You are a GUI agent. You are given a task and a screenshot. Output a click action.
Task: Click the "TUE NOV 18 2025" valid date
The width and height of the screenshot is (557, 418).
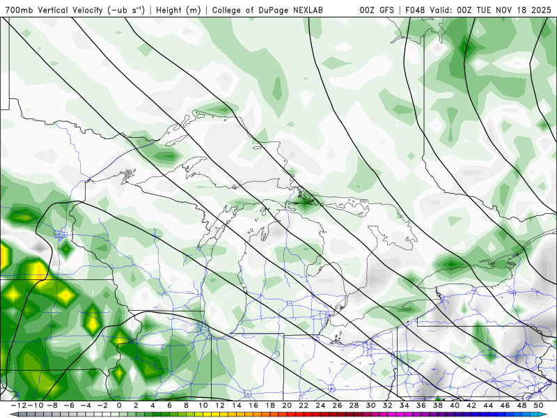click(514, 10)
